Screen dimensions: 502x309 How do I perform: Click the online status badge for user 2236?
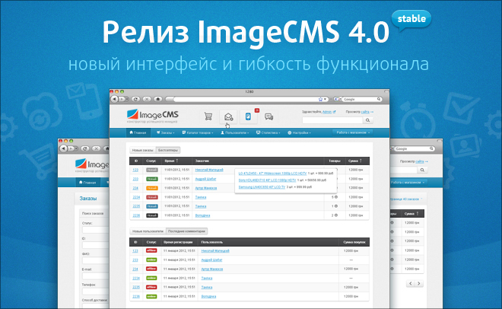pos(151,297)
